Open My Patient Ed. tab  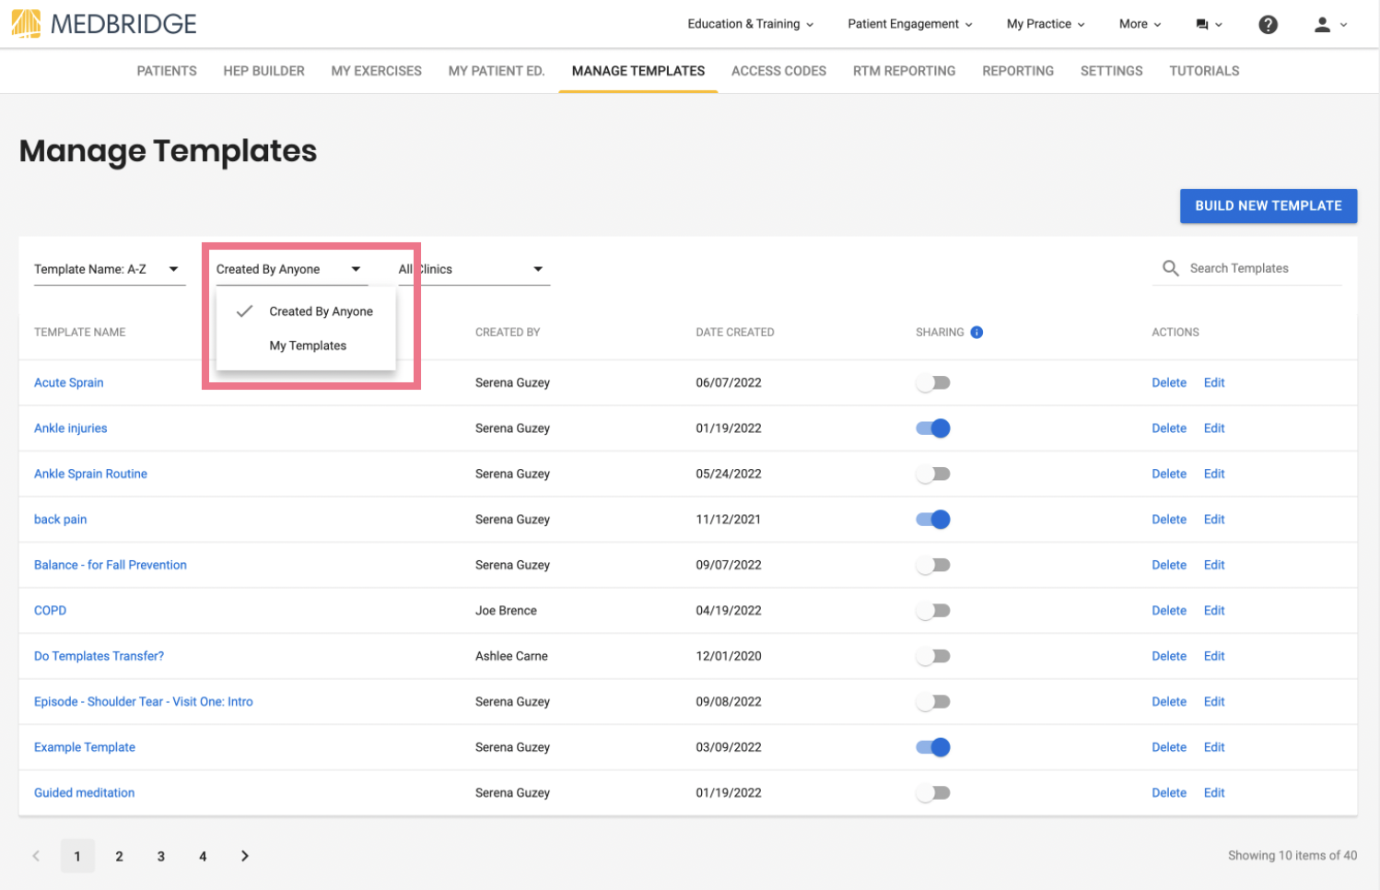(x=497, y=71)
